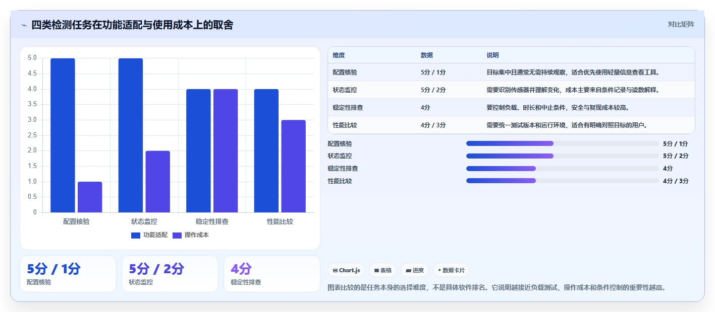
Task: Select the 说明 column header
Action: 492,55
